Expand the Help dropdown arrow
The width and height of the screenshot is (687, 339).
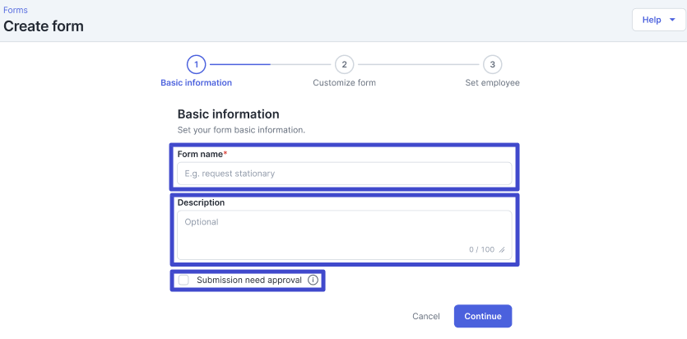[672, 20]
